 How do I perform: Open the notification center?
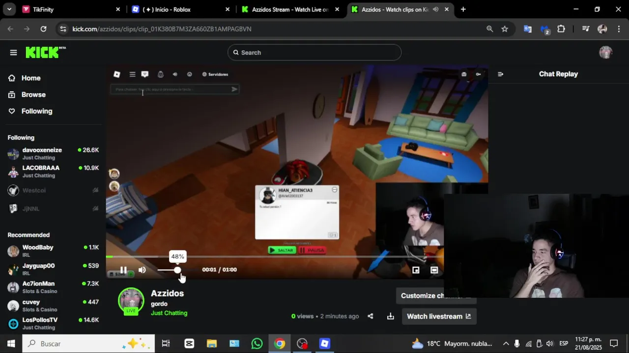click(614, 344)
